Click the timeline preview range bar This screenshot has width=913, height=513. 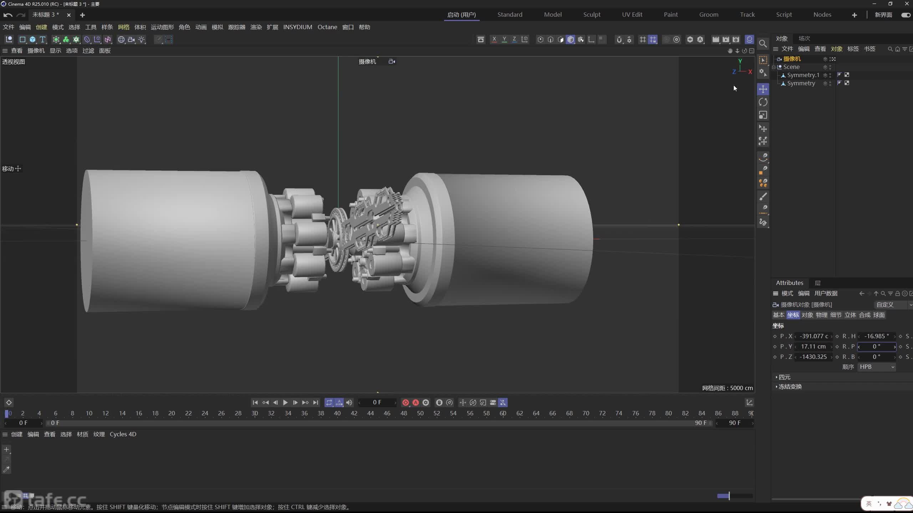tap(379, 423)
